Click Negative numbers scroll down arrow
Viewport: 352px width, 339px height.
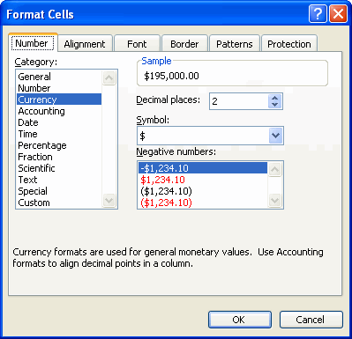pyautogui.click(x=275, y=201)
